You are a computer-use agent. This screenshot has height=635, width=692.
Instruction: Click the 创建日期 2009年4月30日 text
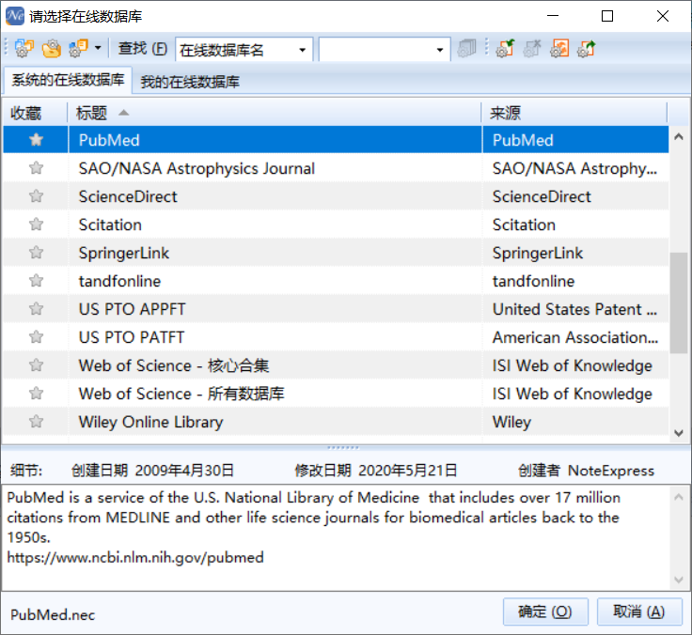[x=152, y=471]
